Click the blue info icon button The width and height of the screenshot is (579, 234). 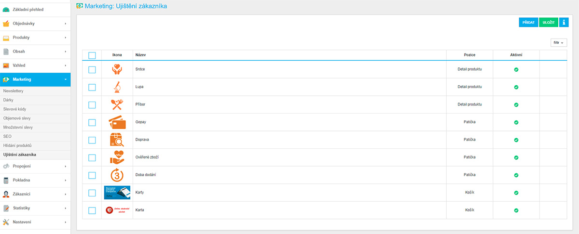coord(564,22)
